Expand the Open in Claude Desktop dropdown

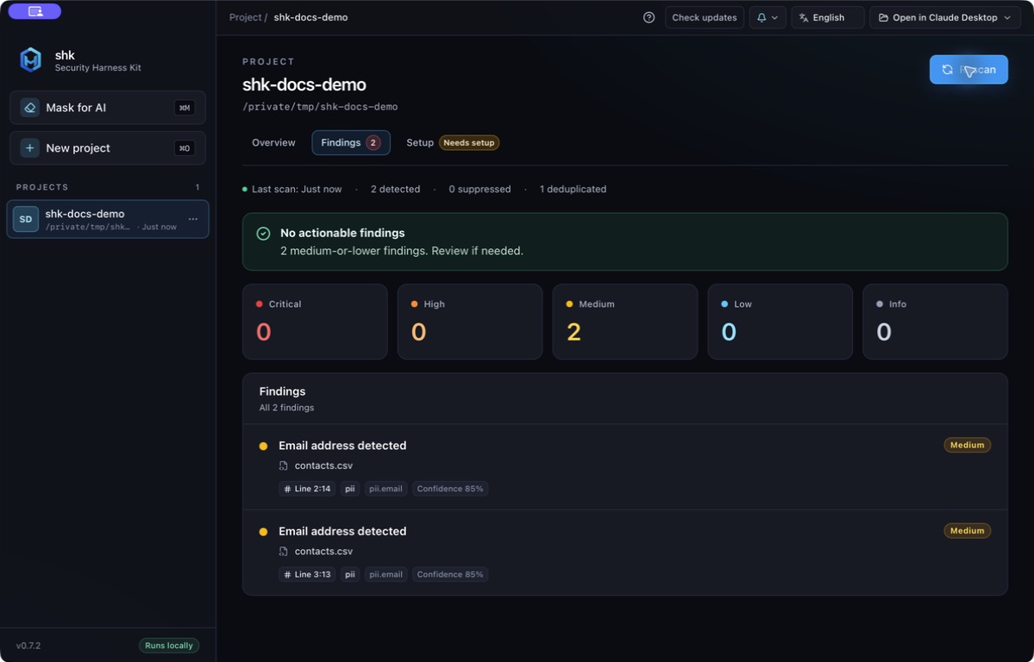pos(945,18)
